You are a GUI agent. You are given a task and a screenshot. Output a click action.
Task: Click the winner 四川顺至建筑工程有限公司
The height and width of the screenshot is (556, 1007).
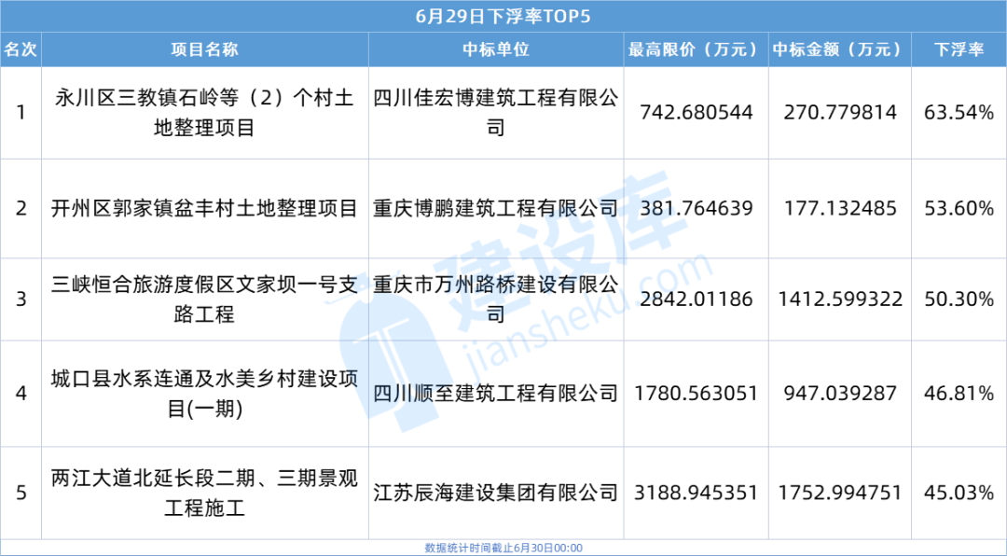494,394
